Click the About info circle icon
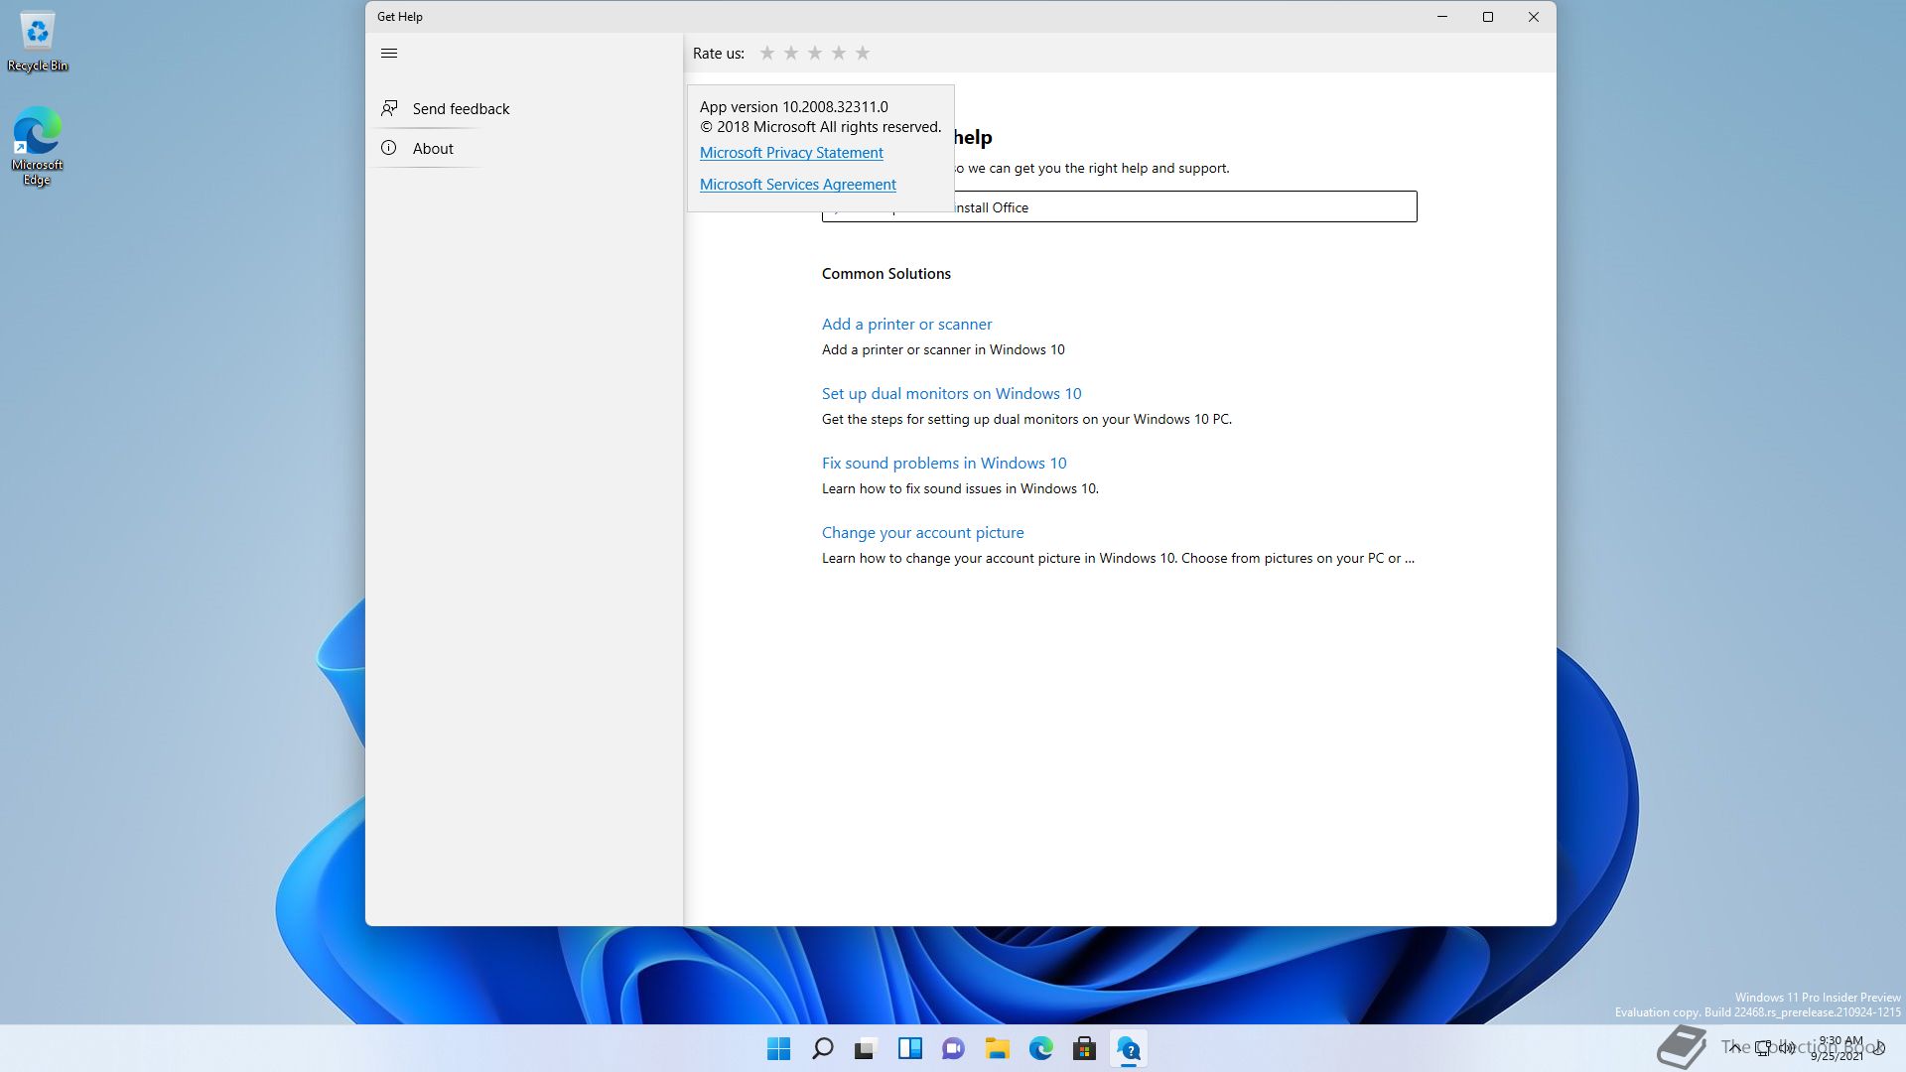This screenshot has height=1072, width=1906. pyautogui.click(x=389, y=148)
